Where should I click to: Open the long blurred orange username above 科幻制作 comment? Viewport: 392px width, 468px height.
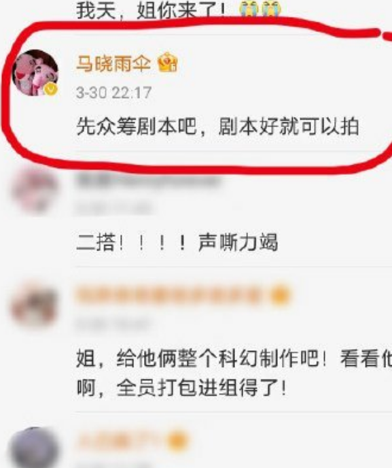point(170,295)
